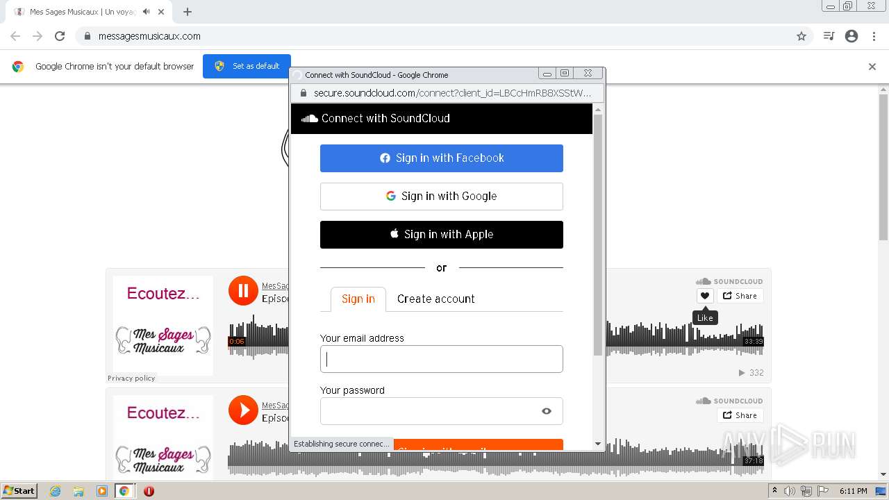The image size is (889, 500).
Task: Open volume control in system tray
Action: point(790,491)
